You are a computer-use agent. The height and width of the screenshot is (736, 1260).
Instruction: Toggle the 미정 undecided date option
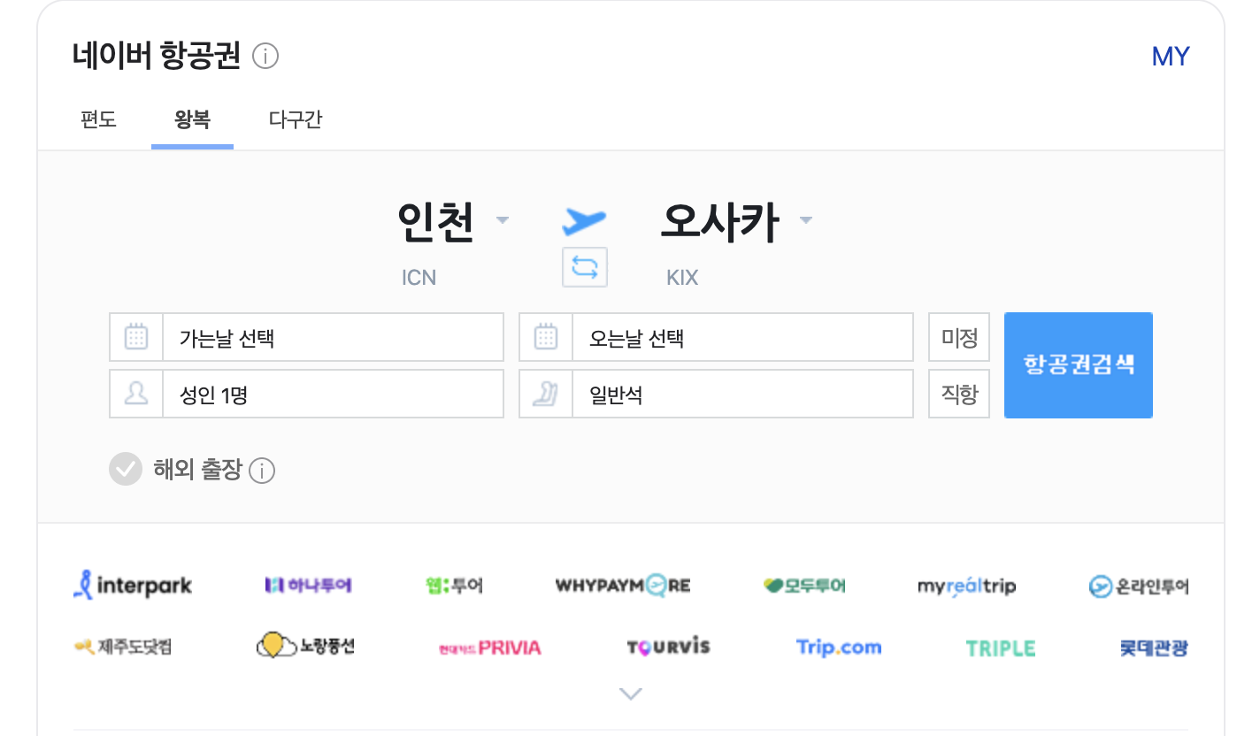pos(958,337)
